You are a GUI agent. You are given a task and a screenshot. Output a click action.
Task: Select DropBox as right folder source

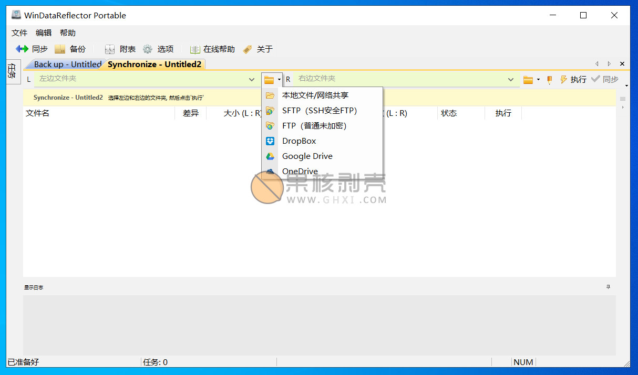299,141
